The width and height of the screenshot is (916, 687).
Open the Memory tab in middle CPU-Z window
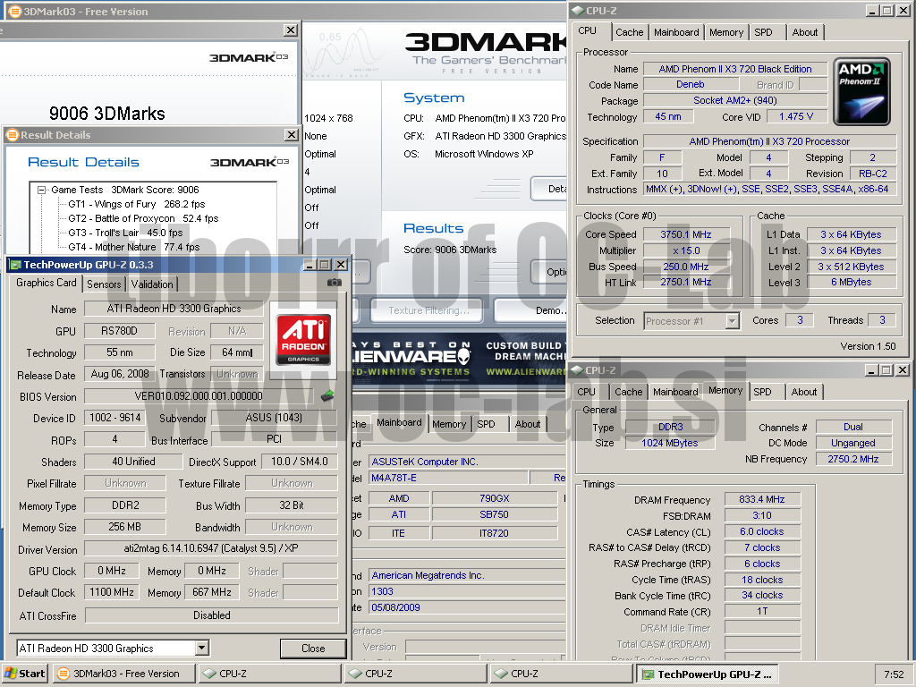tap(449, 424)
